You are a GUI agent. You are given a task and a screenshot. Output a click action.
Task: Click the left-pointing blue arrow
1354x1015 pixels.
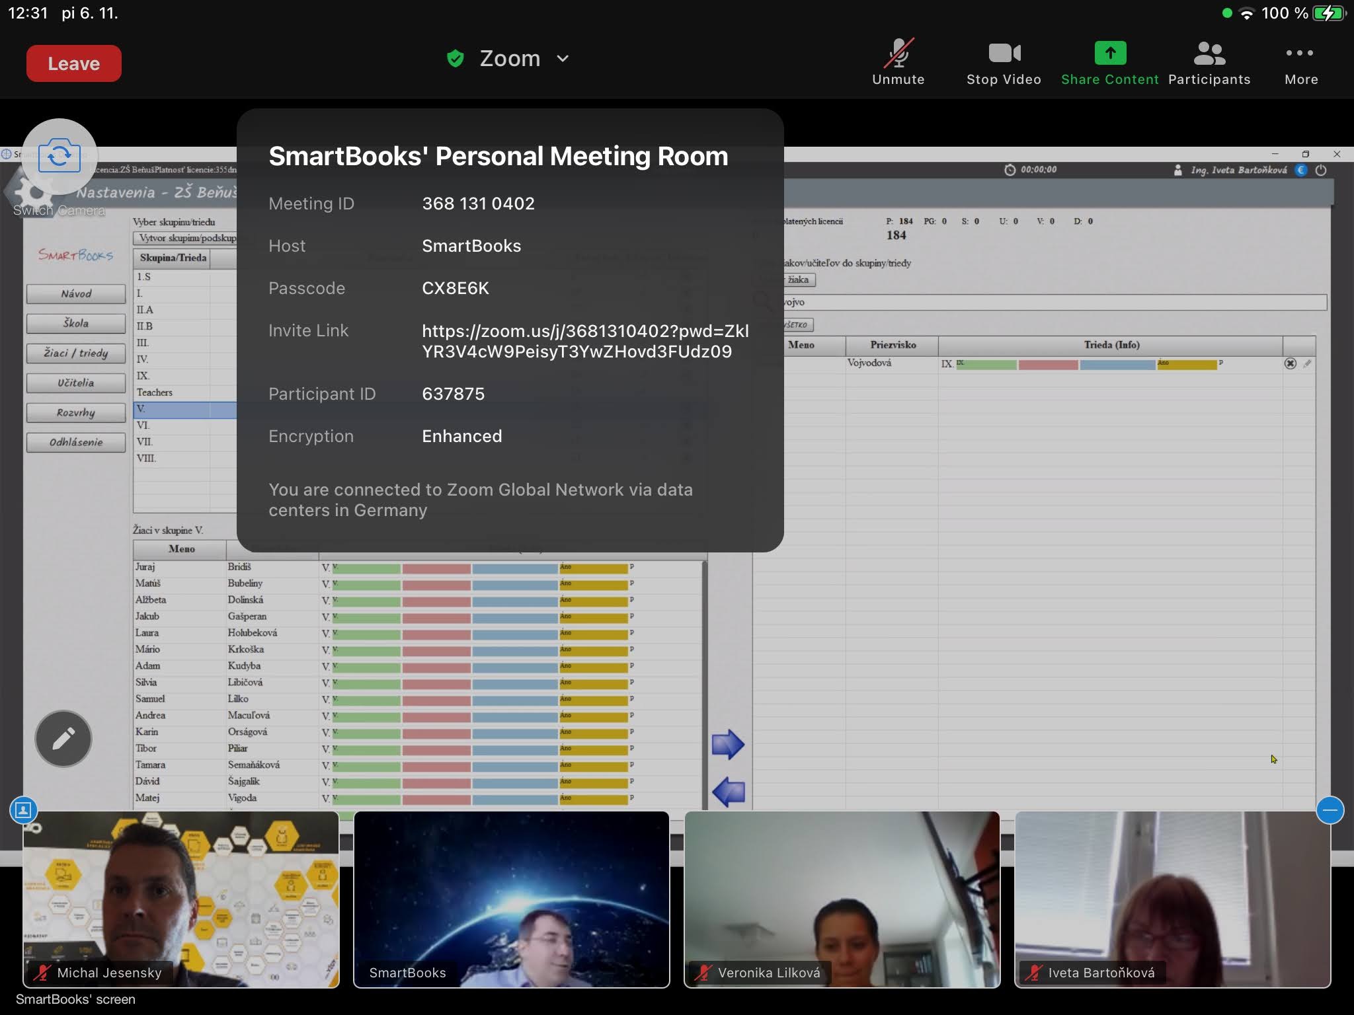click(728, 791)
